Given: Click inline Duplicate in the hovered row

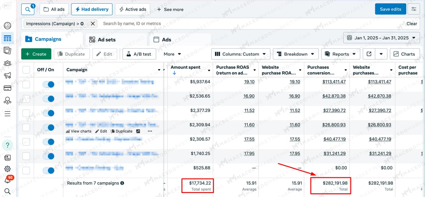Looking at the screenshot, I should click(x=121, y=131).
